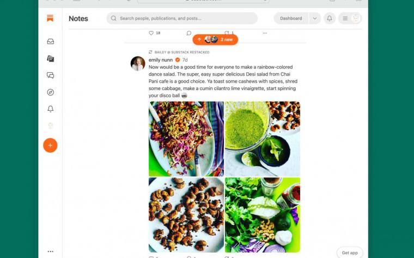The height and width of the screenshot is (258, 414).
Task: Open the Notes feed icon in the sidebar
Action: 51,59
